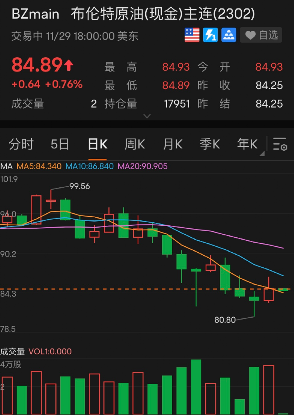This screenshot has height=415, width=294.
Task: Tap the US flag market icon
Action: click(x=192, y=35)
